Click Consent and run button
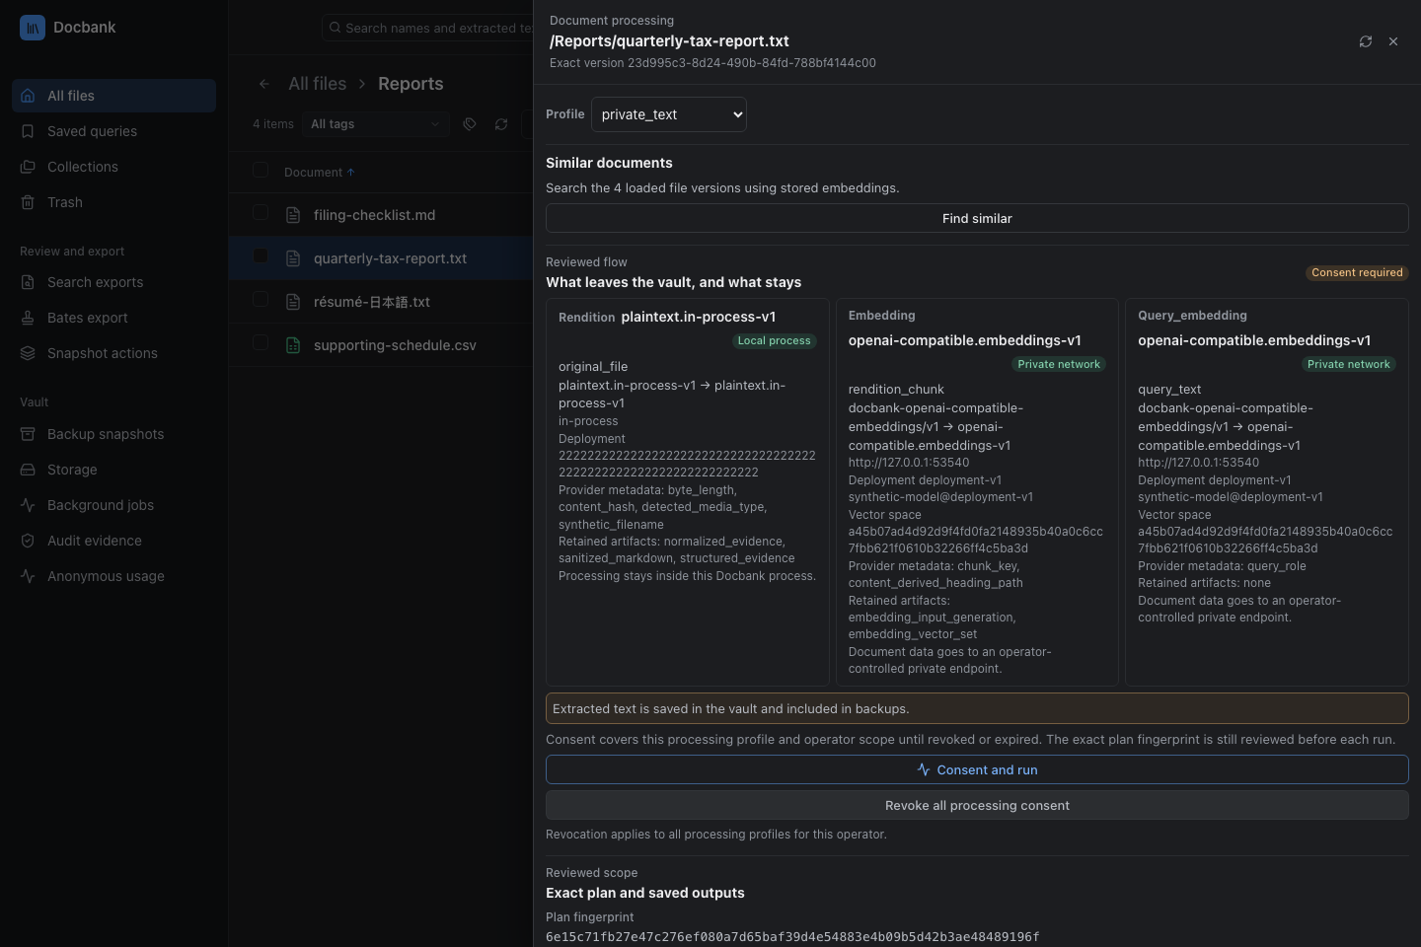This screenshot has width=1421, height=947. [977, 769]
